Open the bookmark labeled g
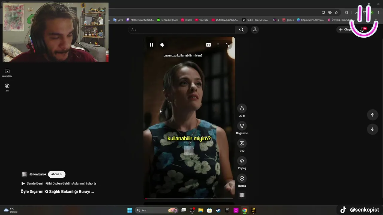Image resolution: width=383 pixels, height=215 pixels. point(276,20)
